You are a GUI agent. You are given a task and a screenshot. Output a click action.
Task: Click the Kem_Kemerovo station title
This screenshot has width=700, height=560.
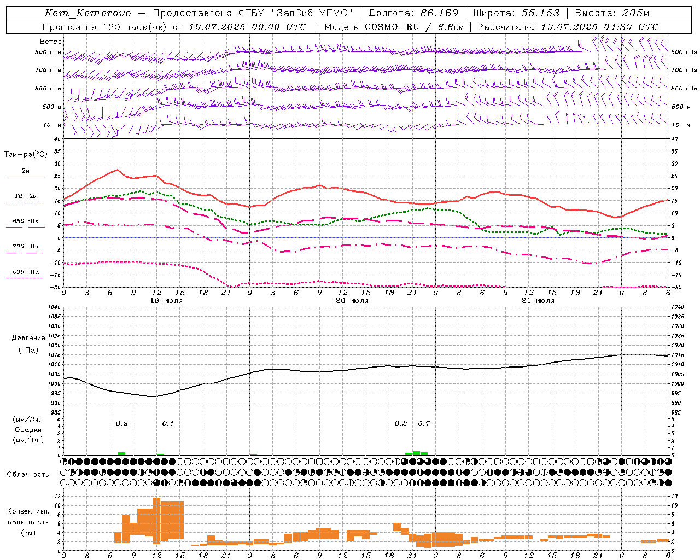(x=88, y=13)
